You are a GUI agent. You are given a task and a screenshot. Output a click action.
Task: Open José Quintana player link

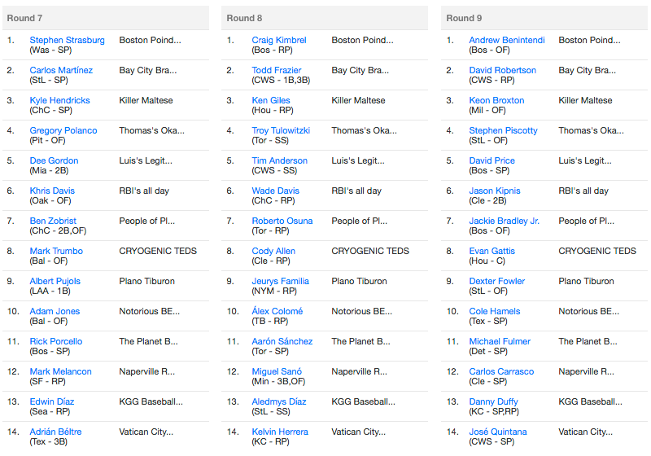pos(498,432)
